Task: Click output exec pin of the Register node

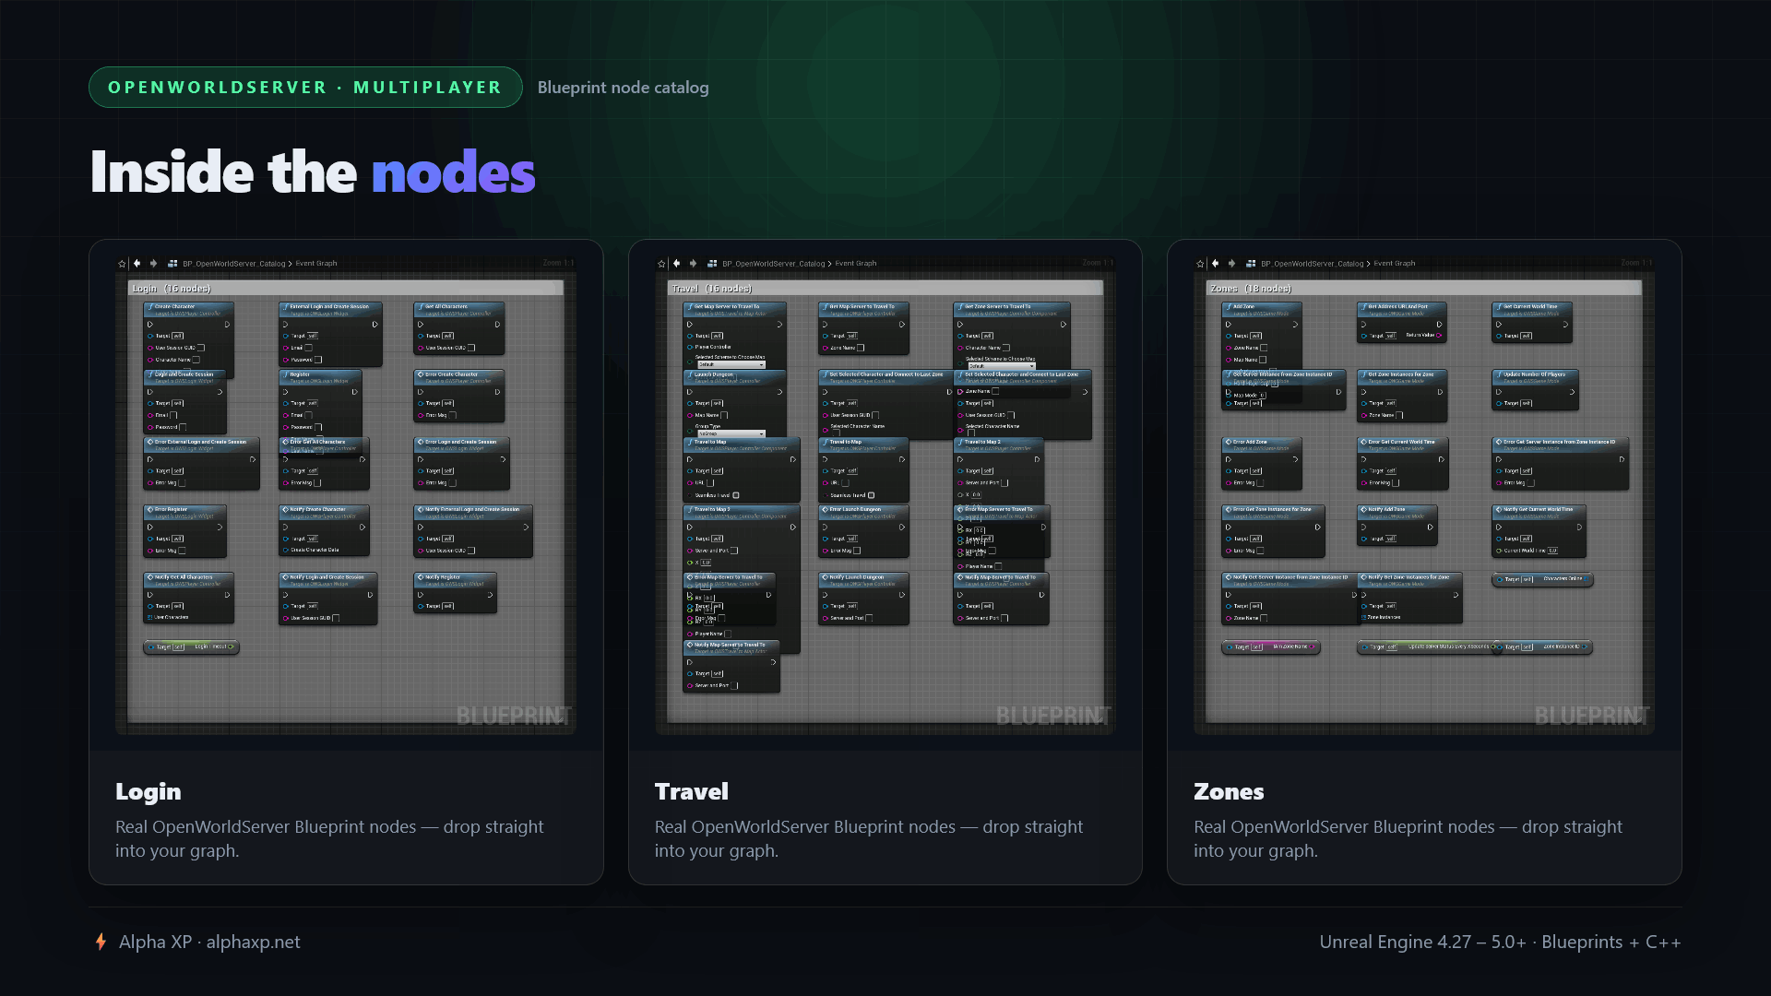Action: pyautogui.click(x=354, y=392)
